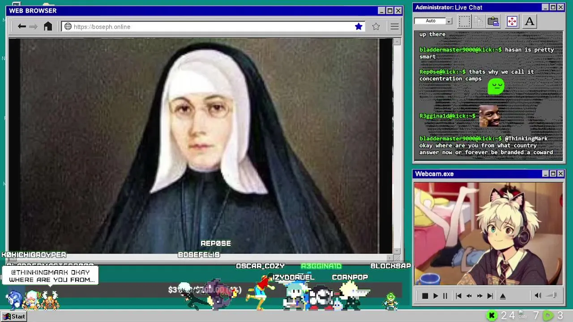
Task: Click the green smiley emote in chat
Action: click(496, 86)
